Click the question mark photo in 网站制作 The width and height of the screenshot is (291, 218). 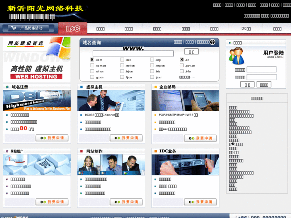tap(89, 165)
